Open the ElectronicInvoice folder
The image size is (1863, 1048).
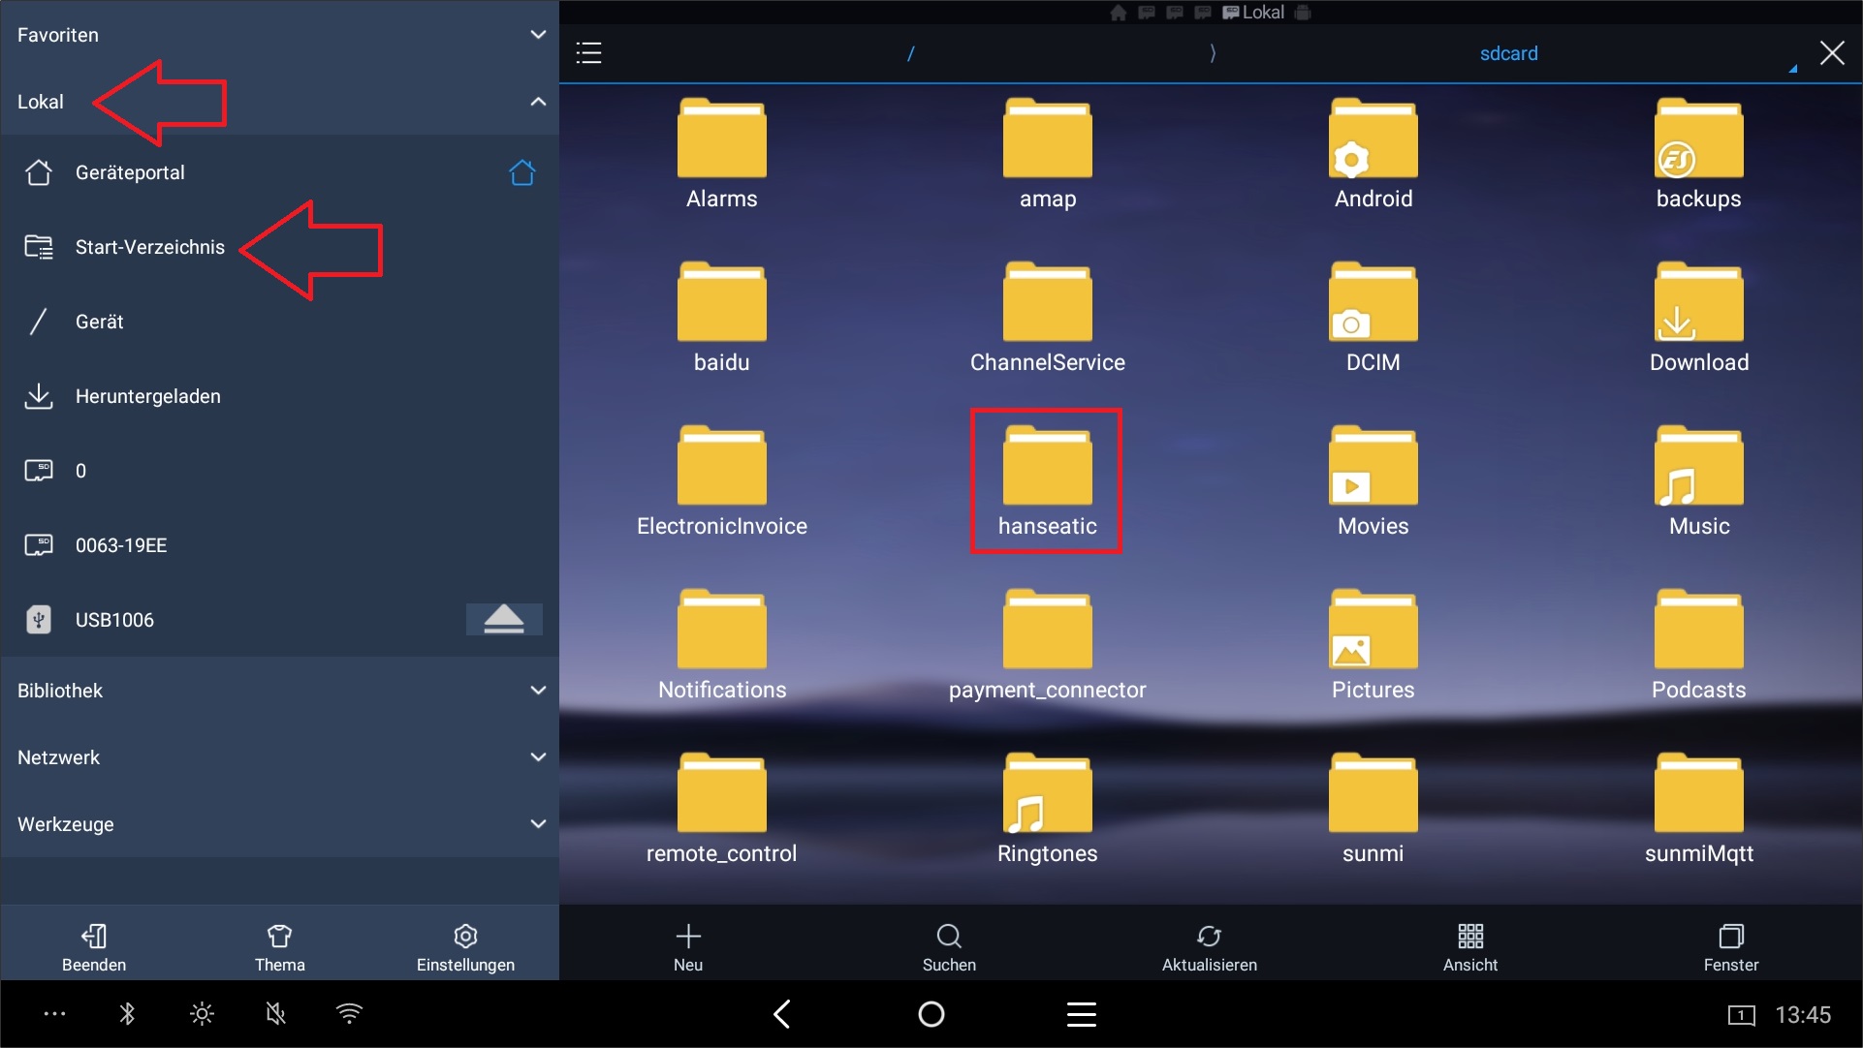[x=721, y=482]
